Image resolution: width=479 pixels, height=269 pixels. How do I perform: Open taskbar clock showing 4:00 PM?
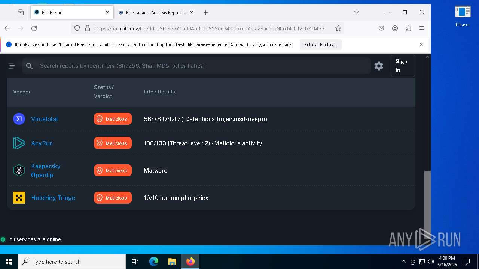click(447, 262)
